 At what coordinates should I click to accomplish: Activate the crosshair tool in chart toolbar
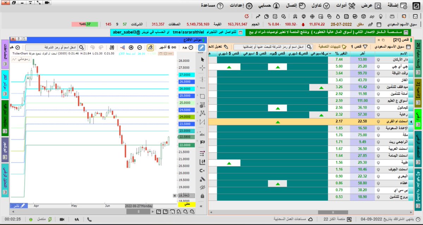pyautogui.click(x=202, y=68)
